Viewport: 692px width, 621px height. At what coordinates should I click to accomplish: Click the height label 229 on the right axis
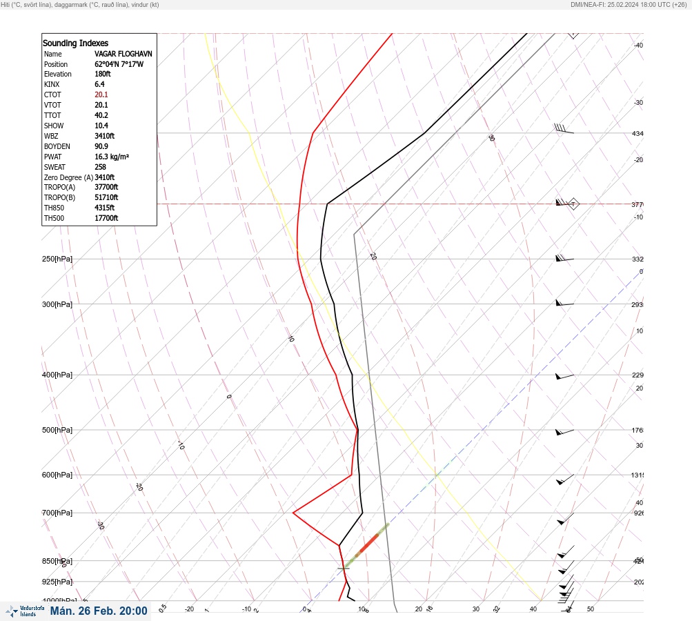[x=637, y=375]
